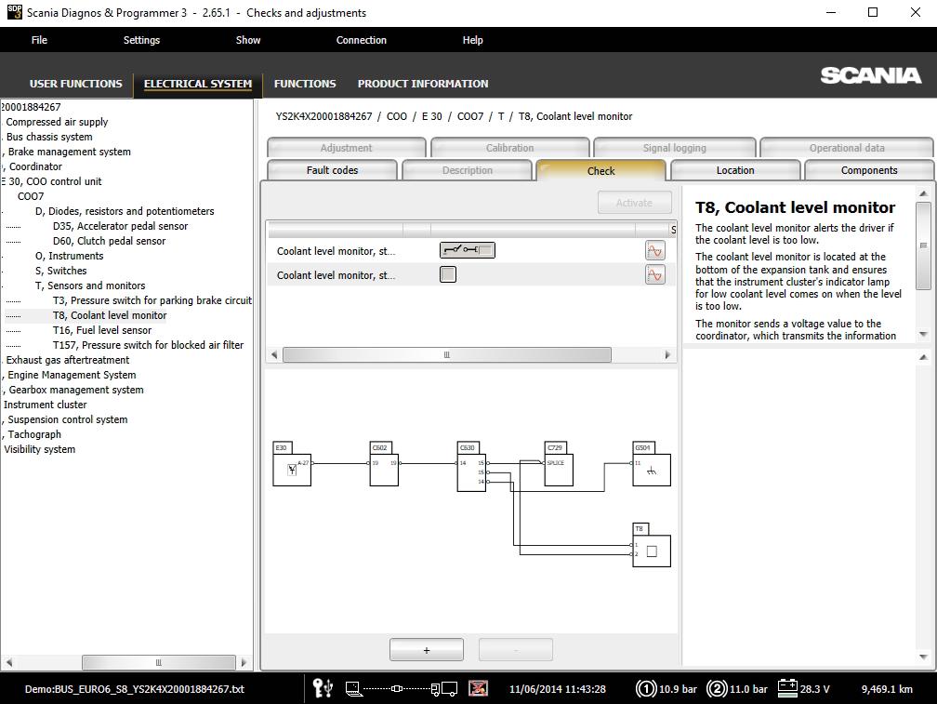The image size is (937, 704).
Task: Click the switch status indicator icon
Action: click(468, 250)
